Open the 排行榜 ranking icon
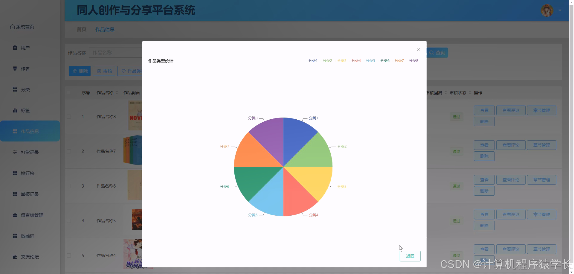The height and width of the screenshot is (274, 574). (15, 173)
